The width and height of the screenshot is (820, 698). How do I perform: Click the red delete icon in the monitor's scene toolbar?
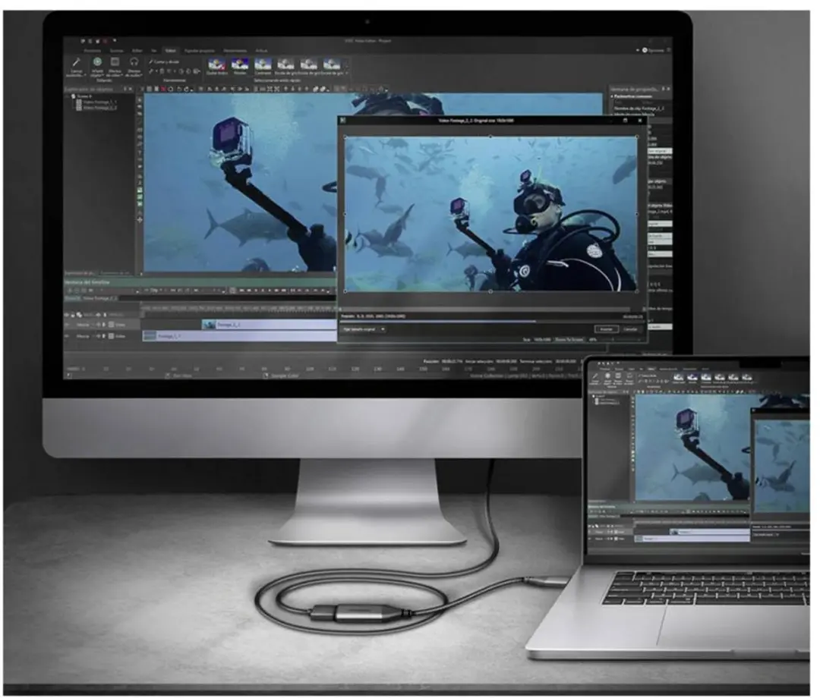click(x=163, y=90)
